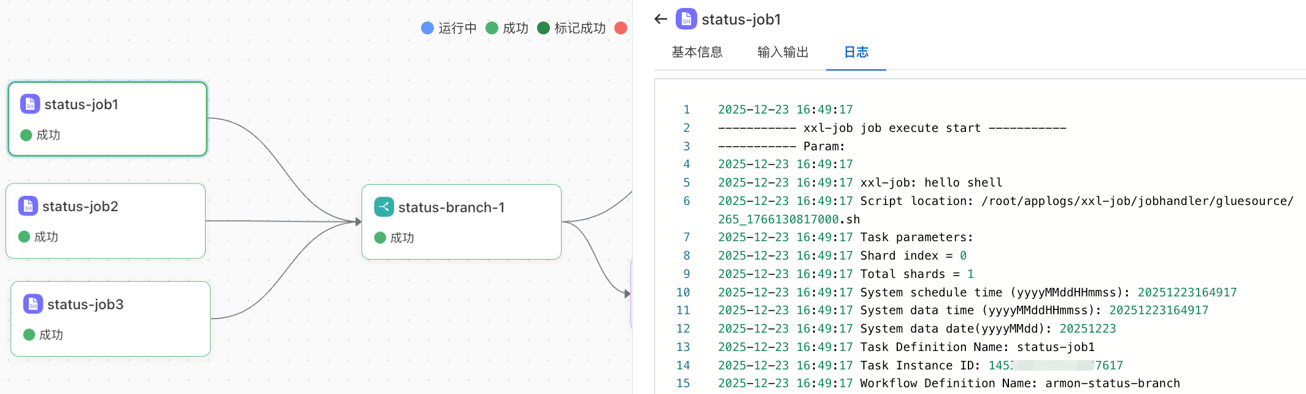
Task: Click the status-job1 title in detail panel
Action: [x=741, y=20]
